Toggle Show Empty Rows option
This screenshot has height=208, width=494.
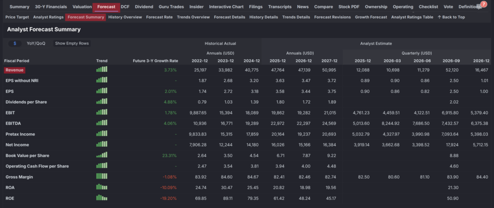tap(72, 43)
